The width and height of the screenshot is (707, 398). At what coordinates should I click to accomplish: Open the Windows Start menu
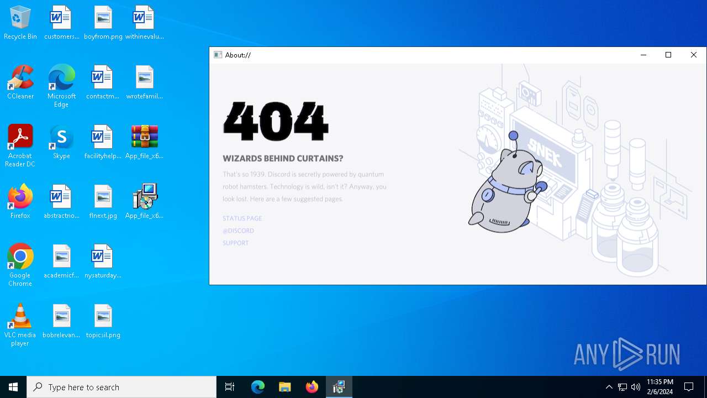point(13,387)
